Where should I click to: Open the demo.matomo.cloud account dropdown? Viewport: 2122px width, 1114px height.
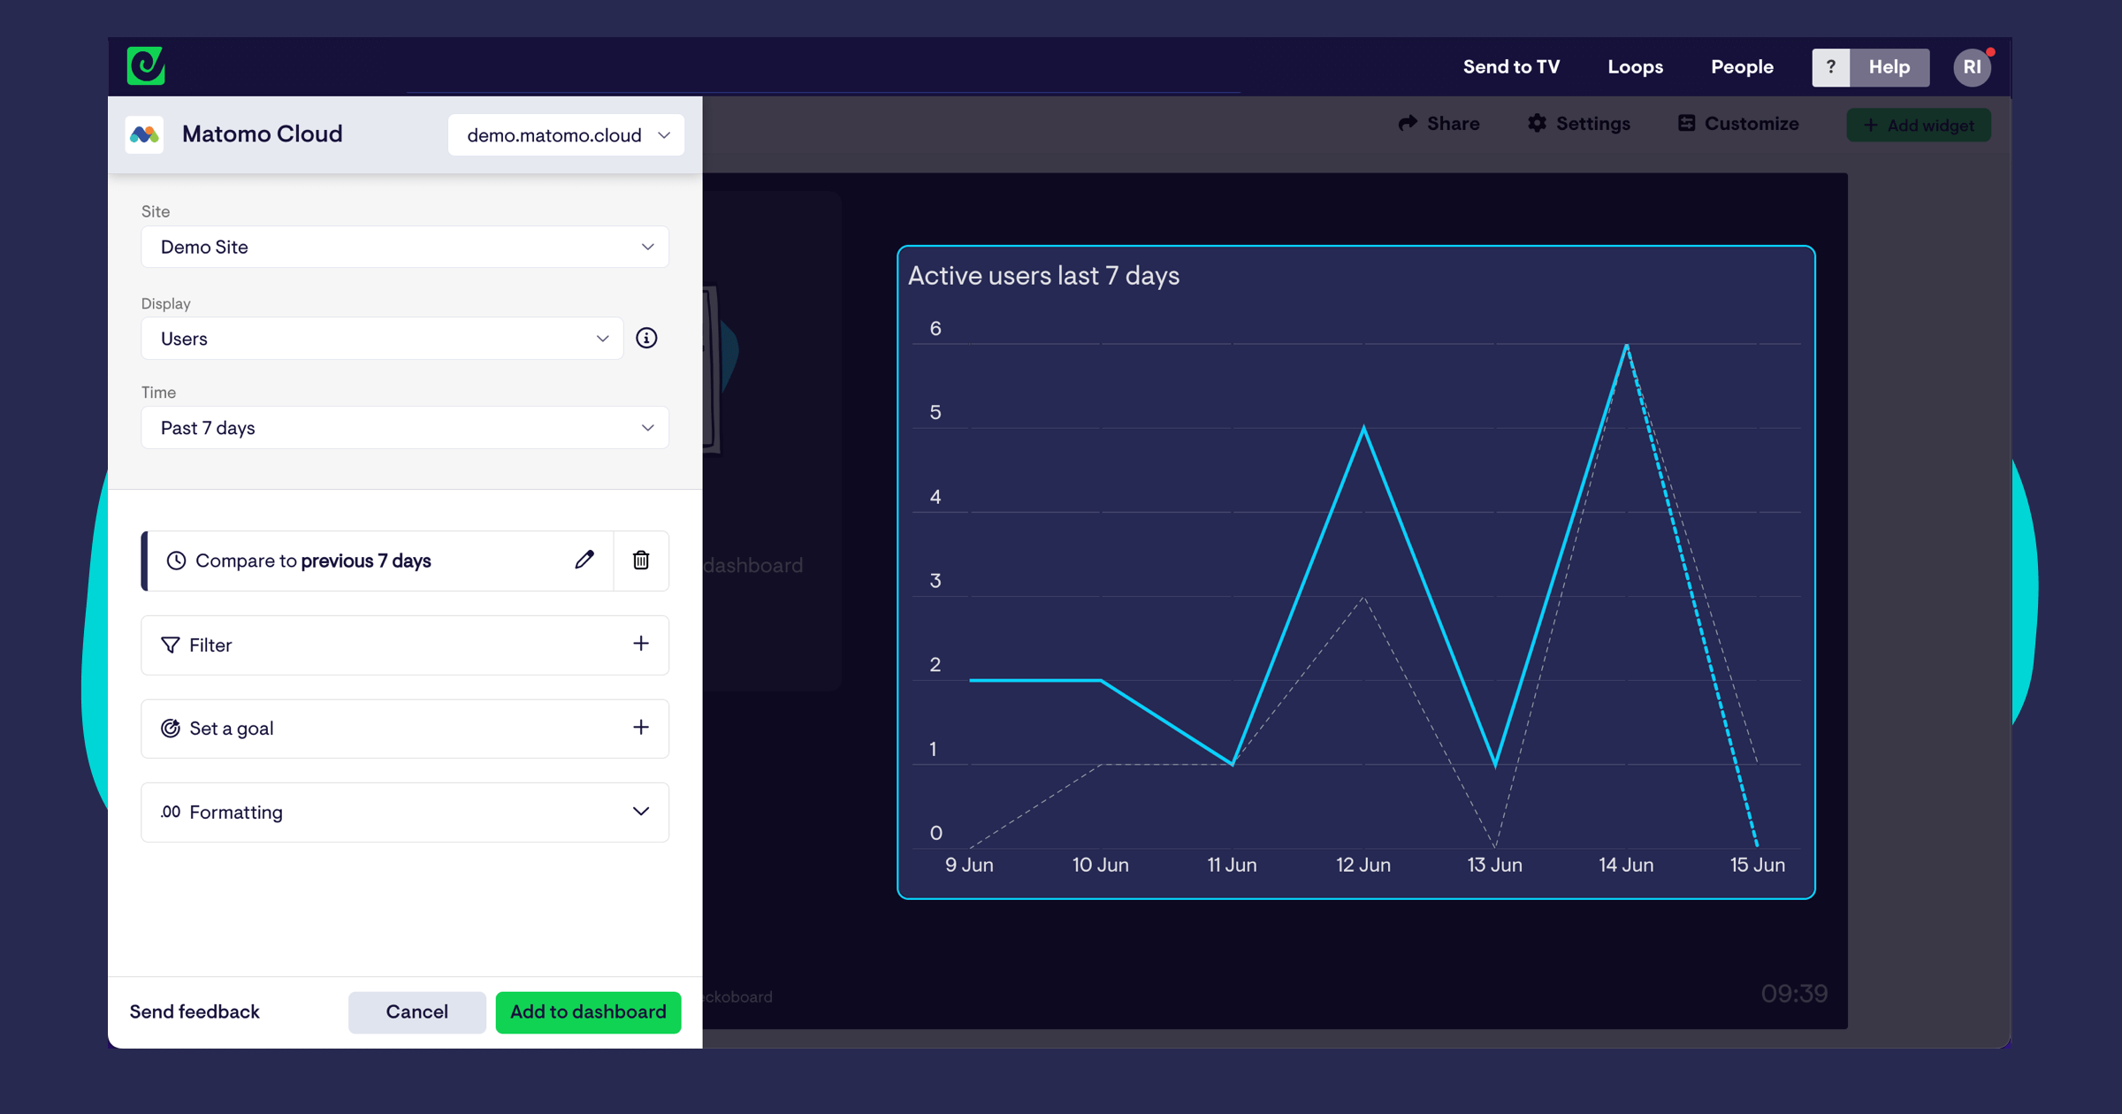[567, 135]
